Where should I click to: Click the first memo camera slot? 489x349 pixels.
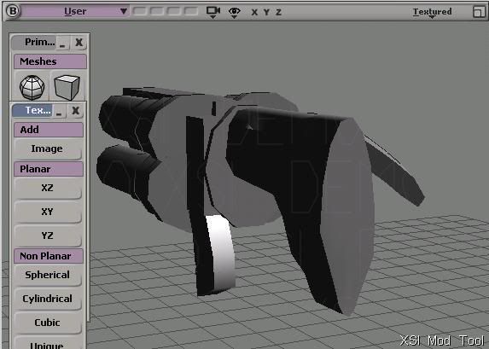(139, 11)
